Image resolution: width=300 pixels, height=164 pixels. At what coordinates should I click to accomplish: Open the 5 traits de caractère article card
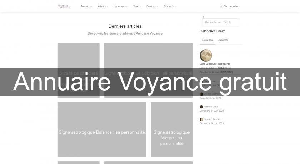(79, 70)
